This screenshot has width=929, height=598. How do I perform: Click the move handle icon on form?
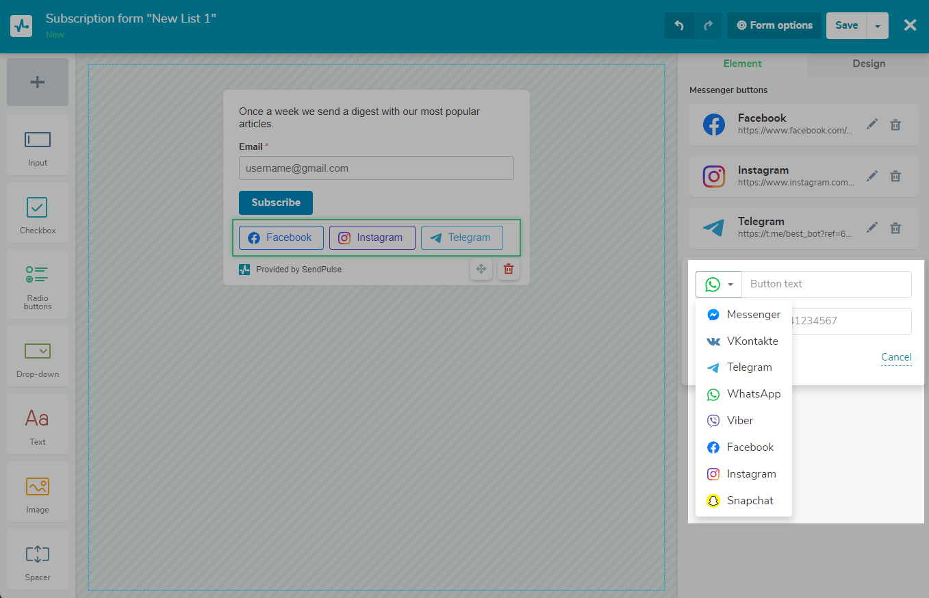tap(481, 269)
